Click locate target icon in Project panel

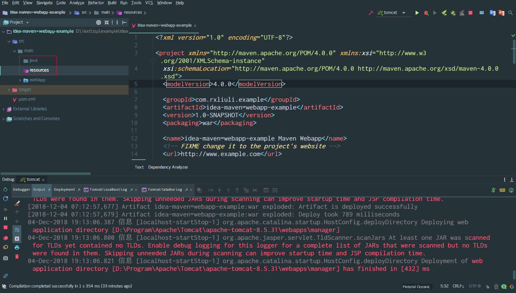coord(98,22)
